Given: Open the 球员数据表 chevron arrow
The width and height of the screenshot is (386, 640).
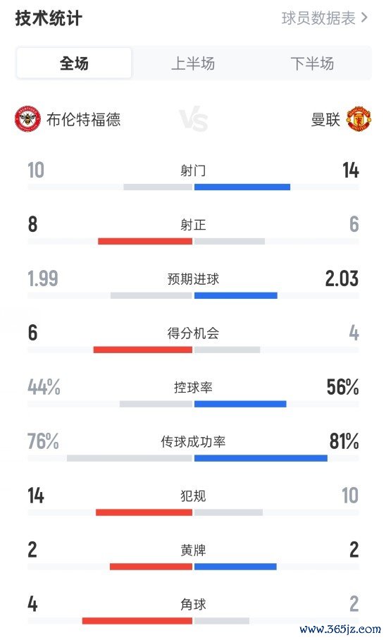Looking at the screenshot, I should [364, 18].
